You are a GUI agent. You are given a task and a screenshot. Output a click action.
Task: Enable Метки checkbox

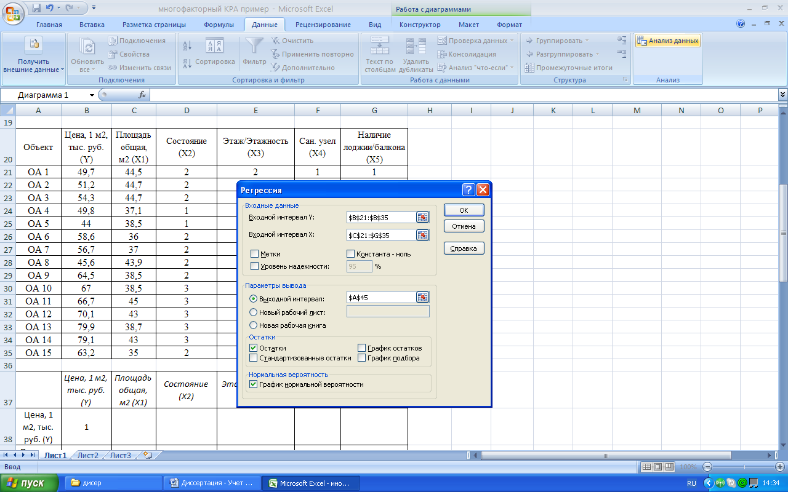pyautogui.click(x=255, y=253)
